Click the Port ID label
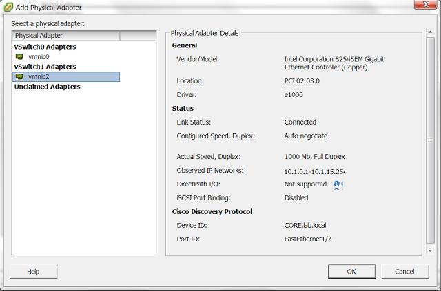 click(188, 239)
